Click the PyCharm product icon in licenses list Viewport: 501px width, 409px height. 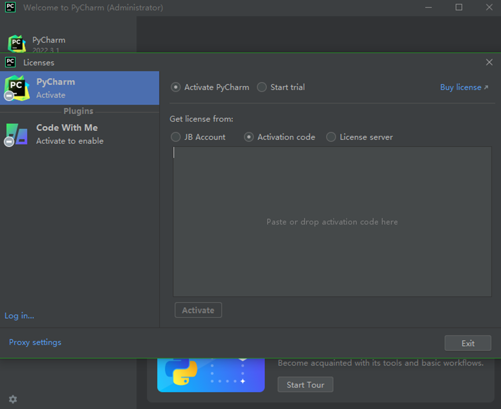17,88
